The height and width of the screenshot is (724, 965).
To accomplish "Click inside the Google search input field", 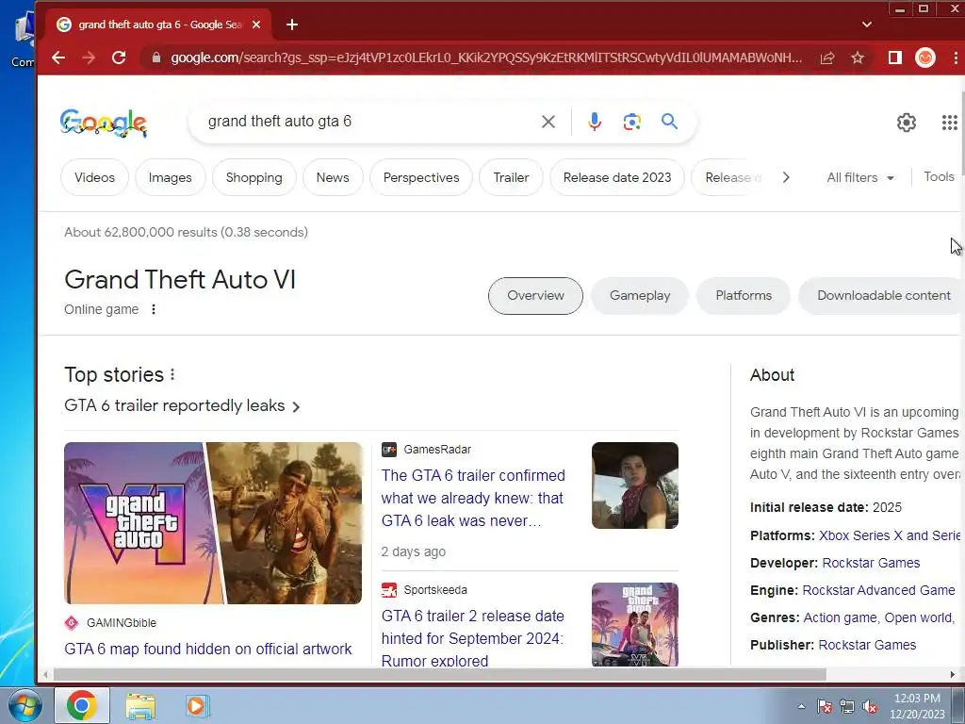I will coord(369,122).
